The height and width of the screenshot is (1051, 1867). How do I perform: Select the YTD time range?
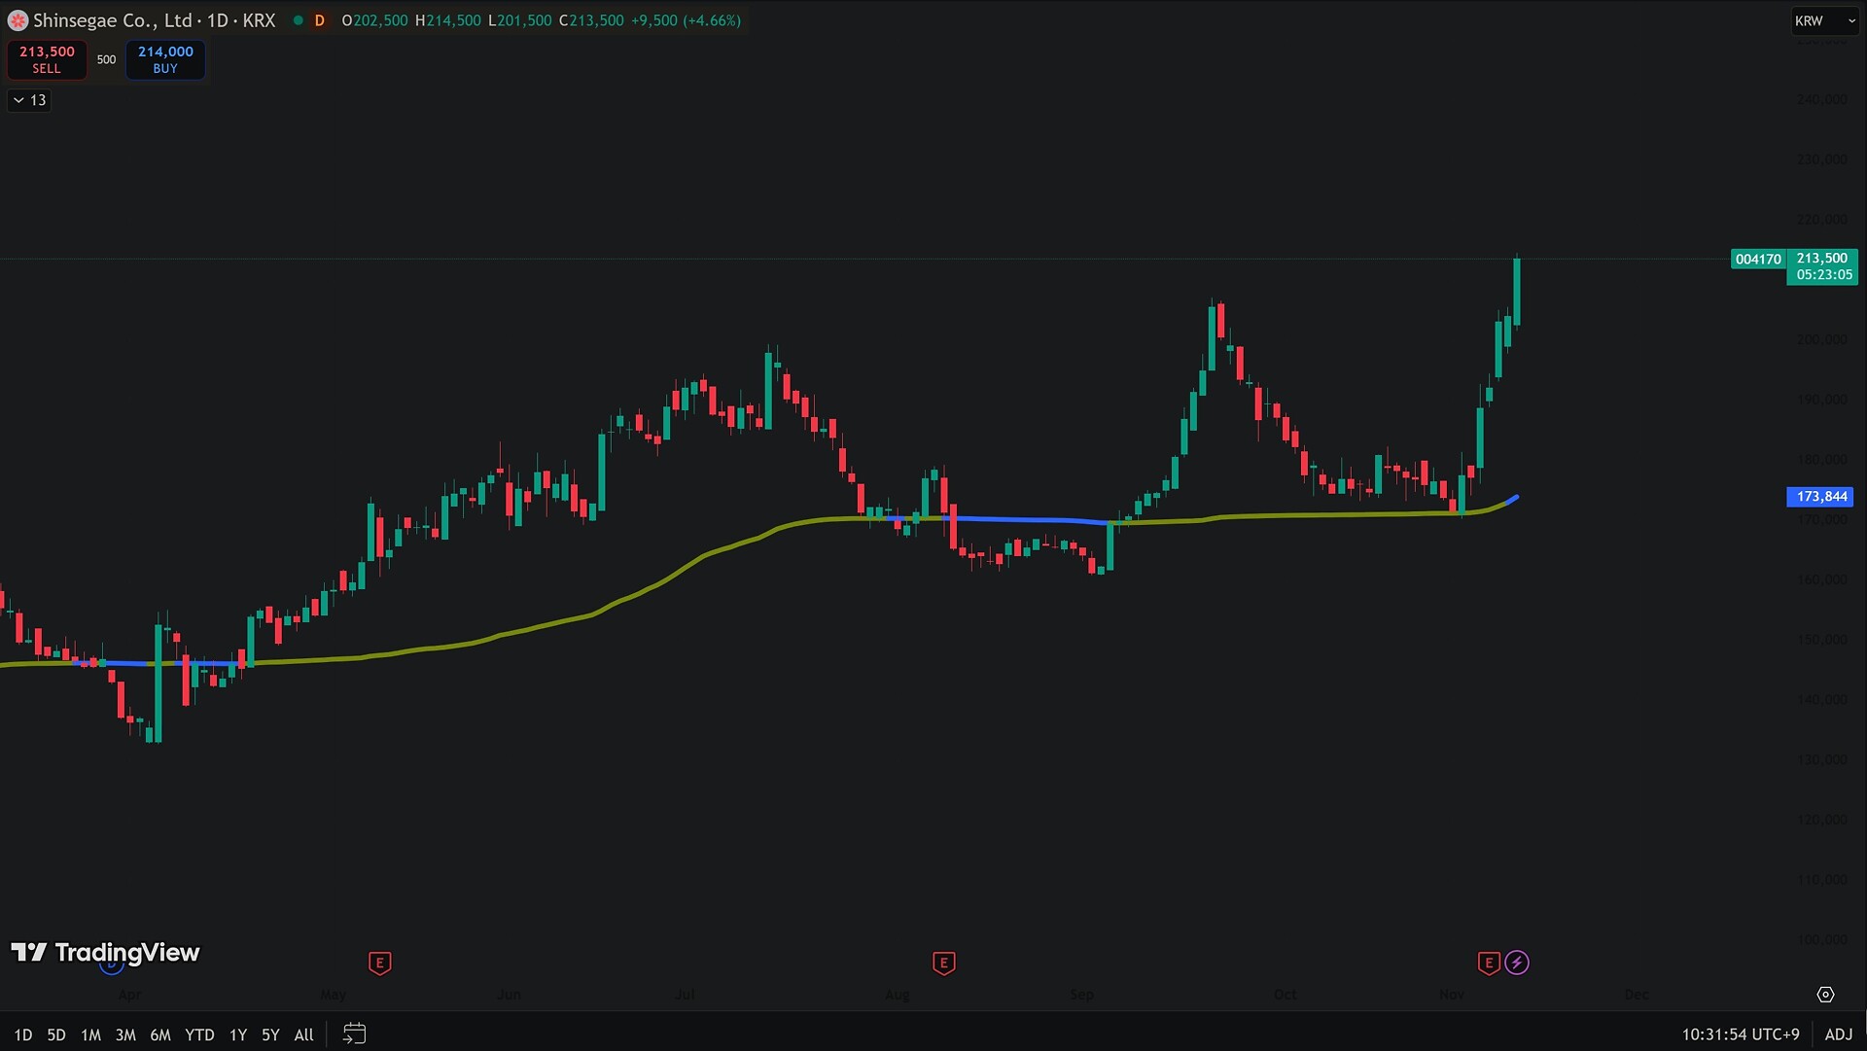(x=199, y=1034)
